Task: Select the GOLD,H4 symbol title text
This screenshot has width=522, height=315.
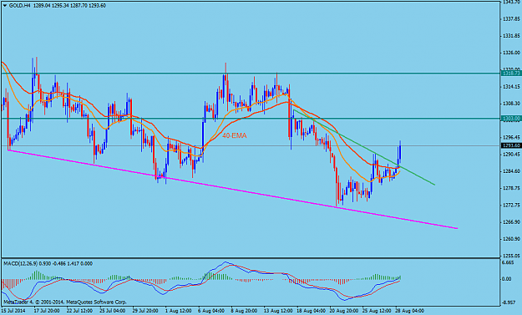Action: 20,6
